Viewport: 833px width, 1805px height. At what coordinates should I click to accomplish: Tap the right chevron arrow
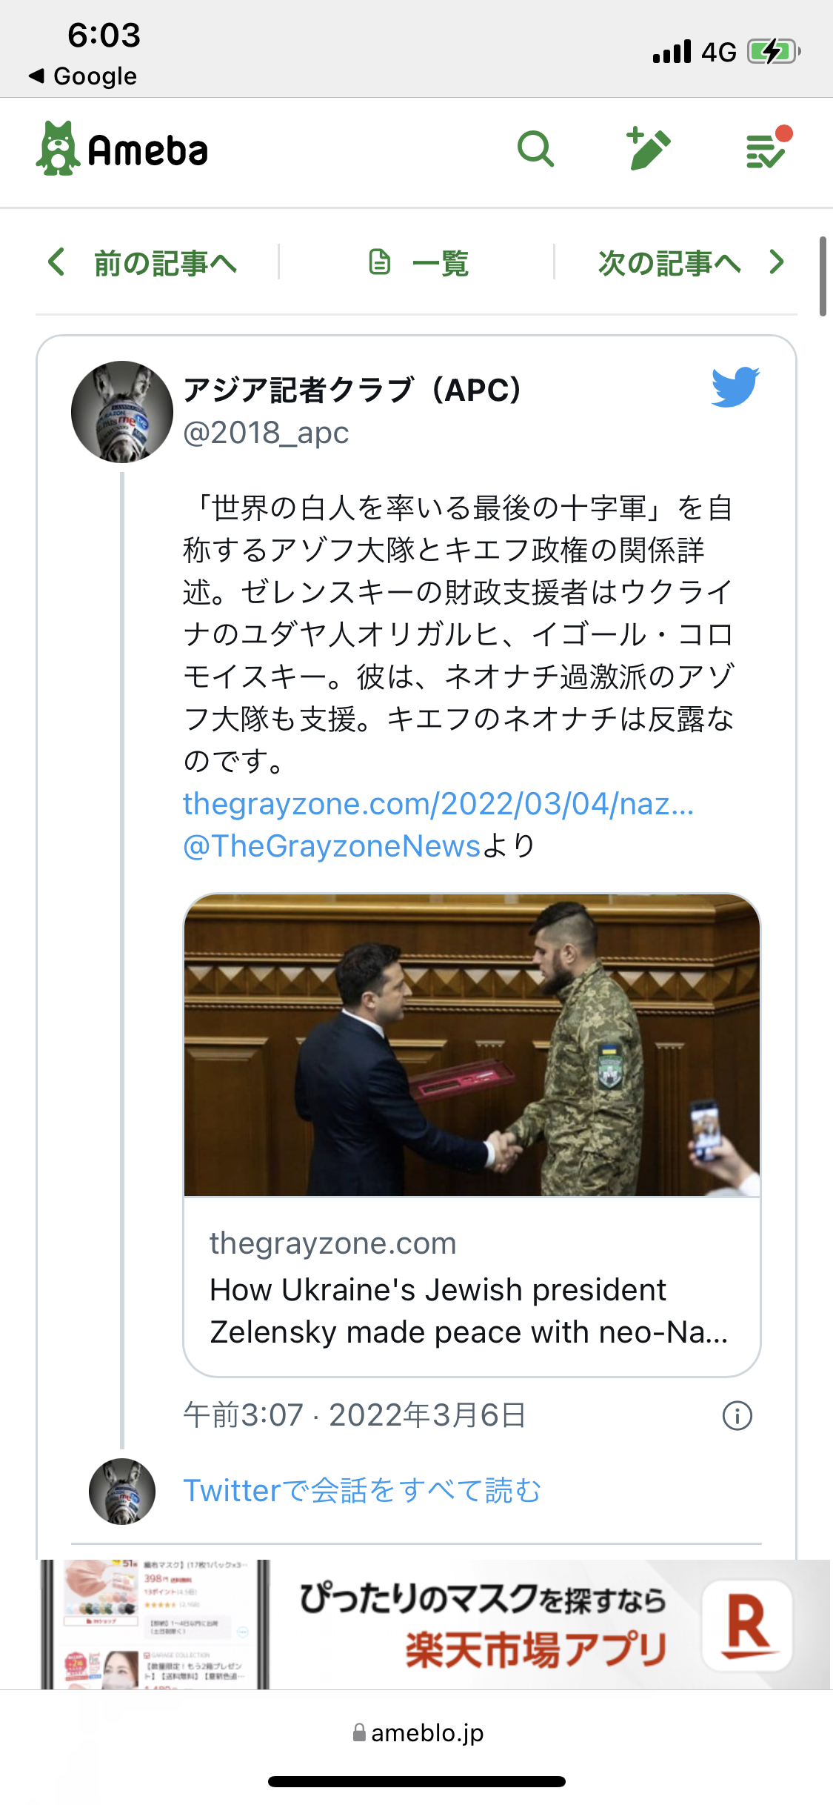[776, 262]
